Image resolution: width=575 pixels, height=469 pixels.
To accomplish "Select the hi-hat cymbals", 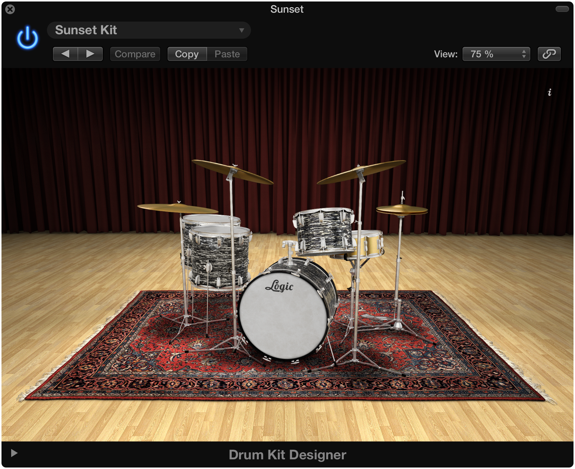I will pyautogui.click(x=401, y=210).
